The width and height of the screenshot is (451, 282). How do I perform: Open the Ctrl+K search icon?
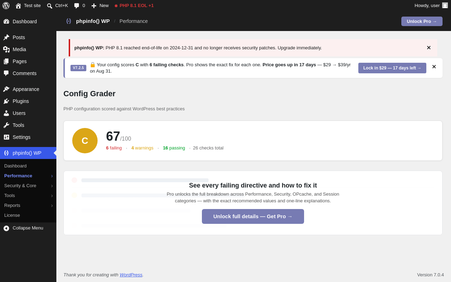click(50, 6)
